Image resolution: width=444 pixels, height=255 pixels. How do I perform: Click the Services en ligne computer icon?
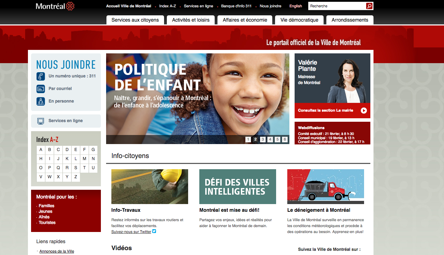(40, 121)
